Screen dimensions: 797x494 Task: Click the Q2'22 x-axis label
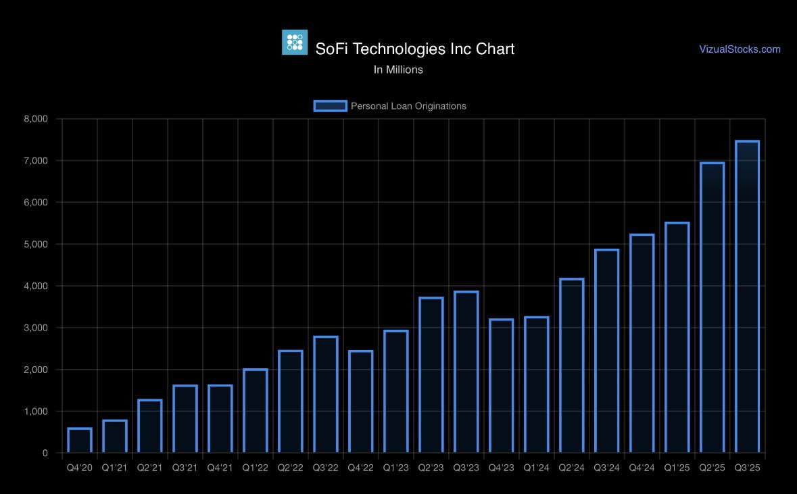pyautogui.click(x=290, y=468)
